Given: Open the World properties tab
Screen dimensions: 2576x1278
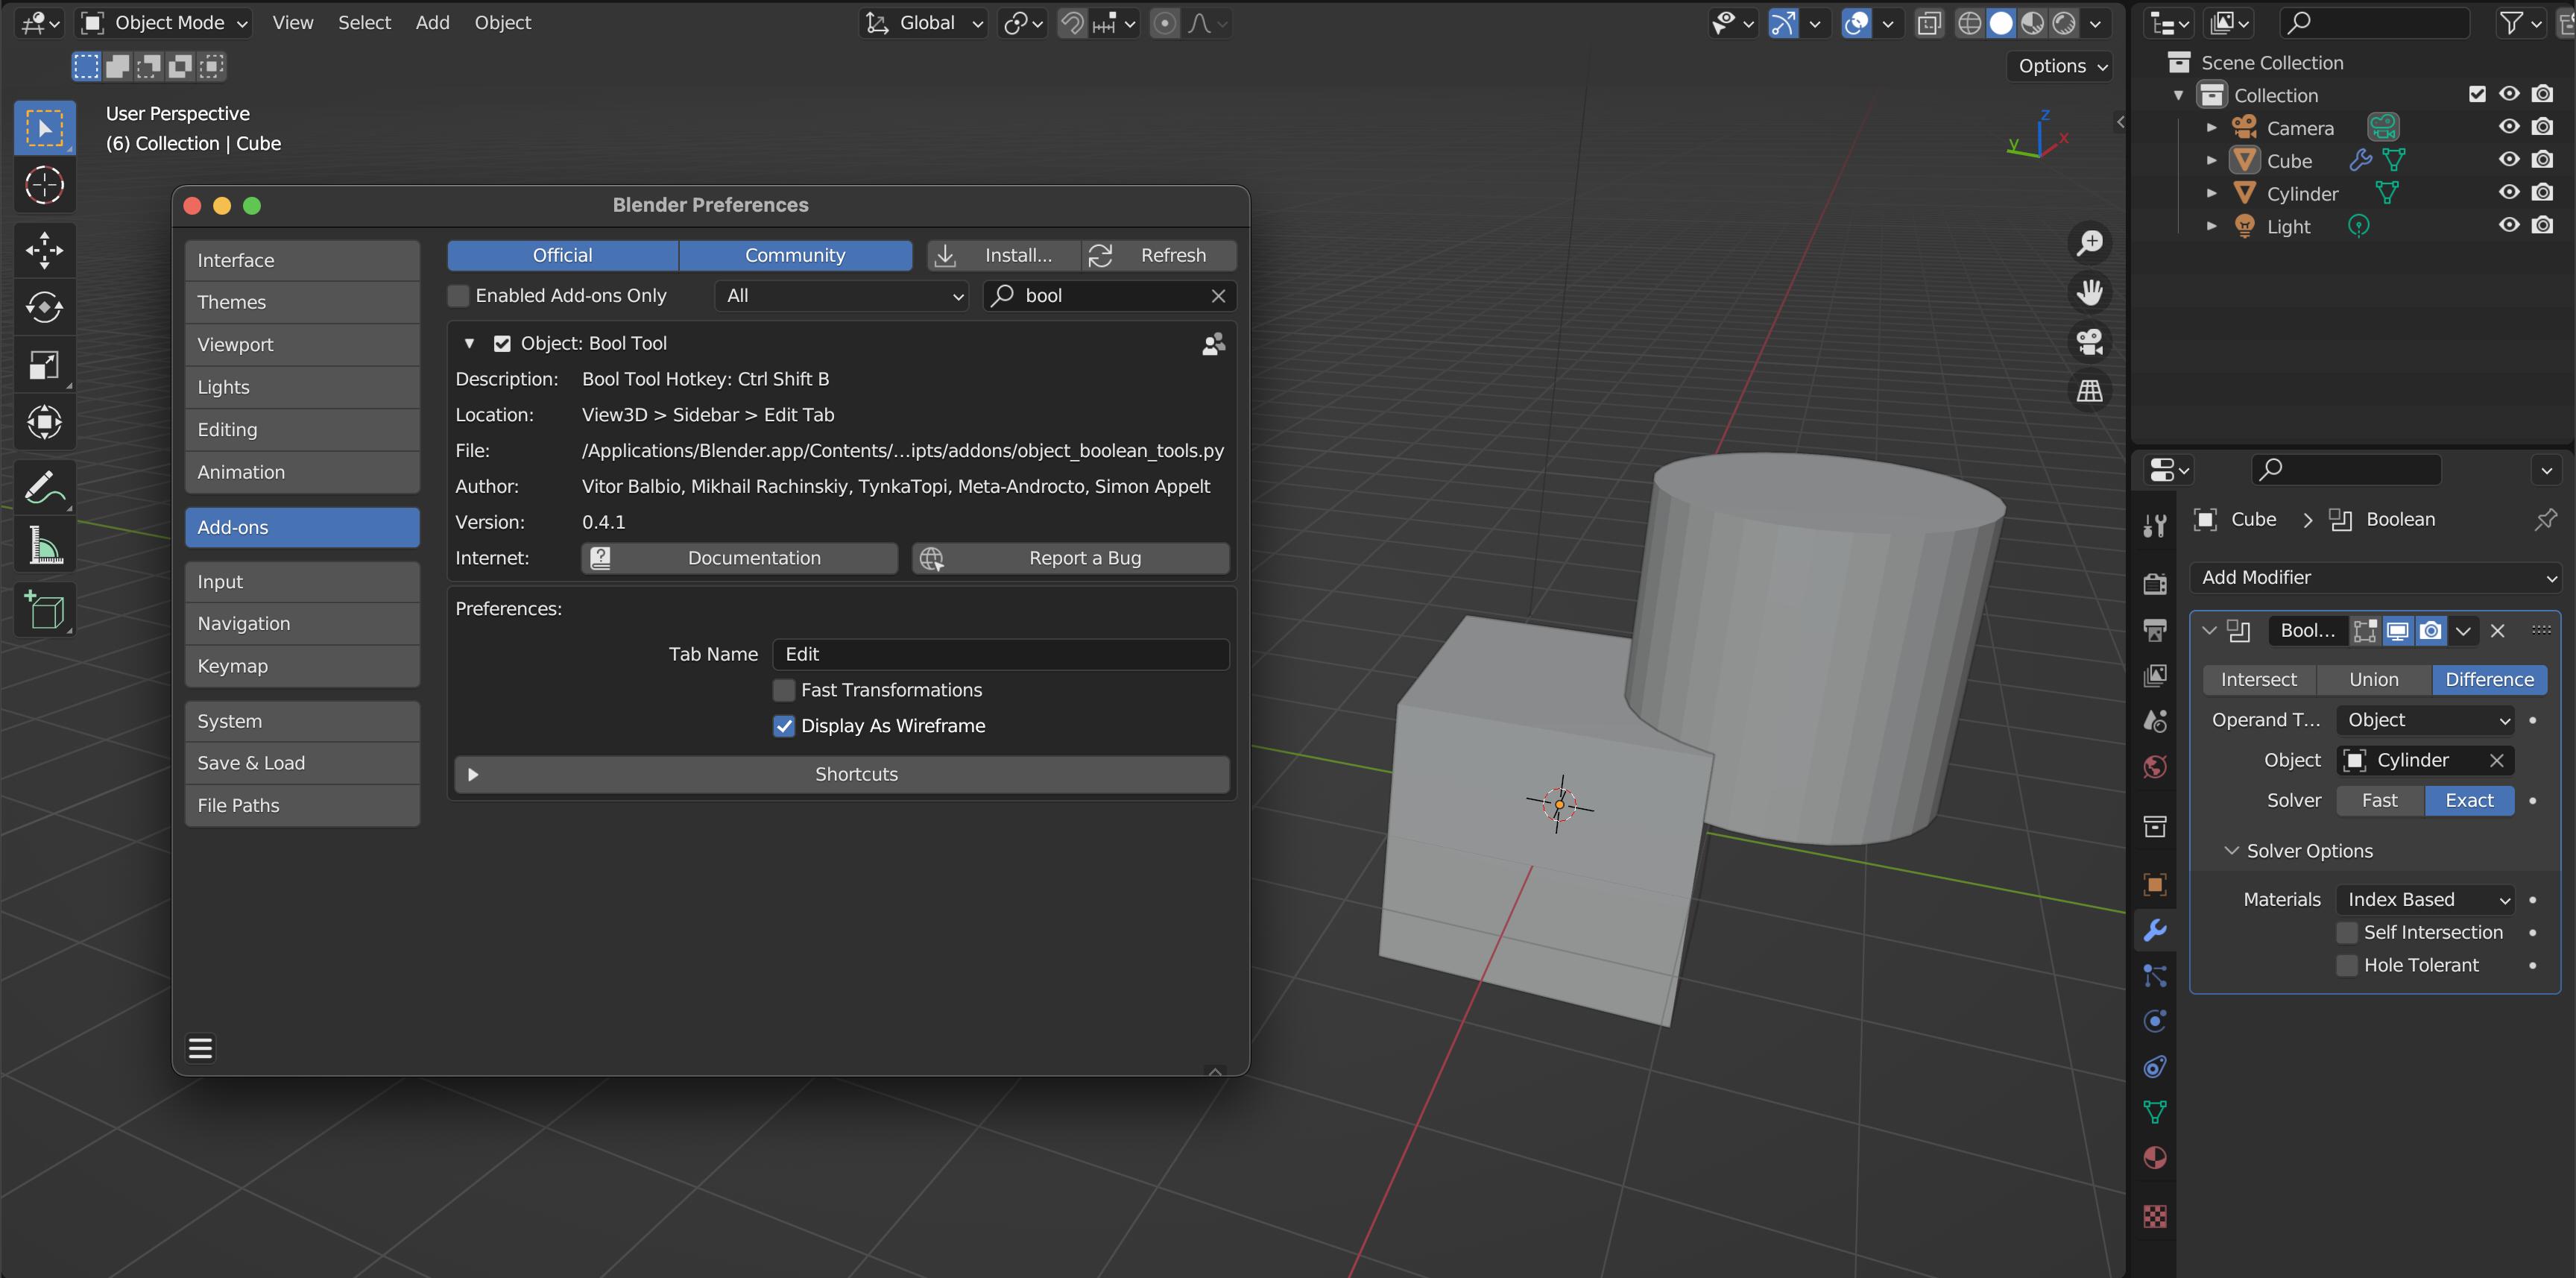Looking at the screenshot, I should [2155, 767].
